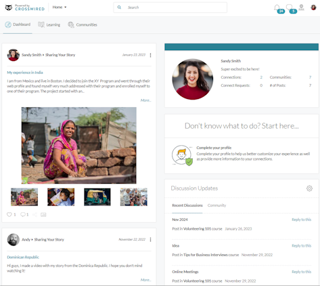Open Discussion Updates settings gear
320x286 pixels.
(x=309, y=188)
